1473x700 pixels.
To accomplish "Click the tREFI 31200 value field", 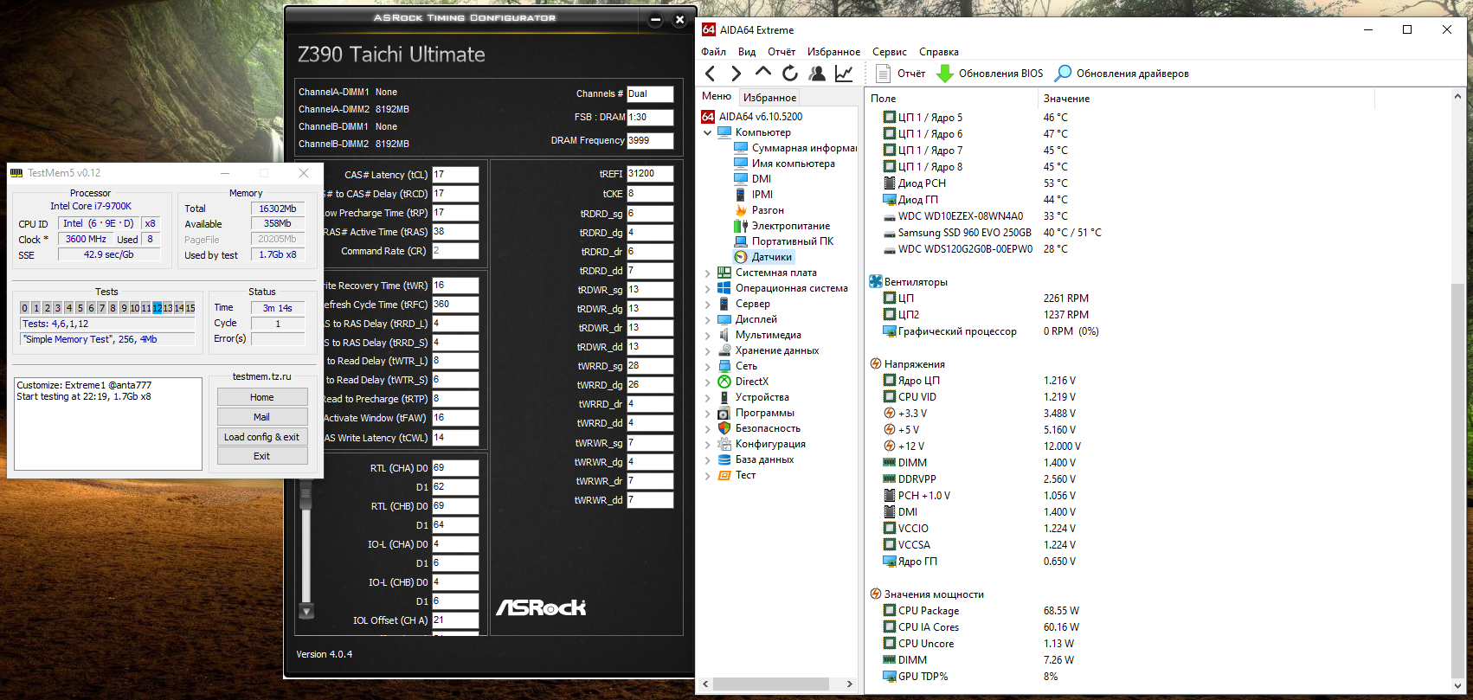I will point(650,174).
